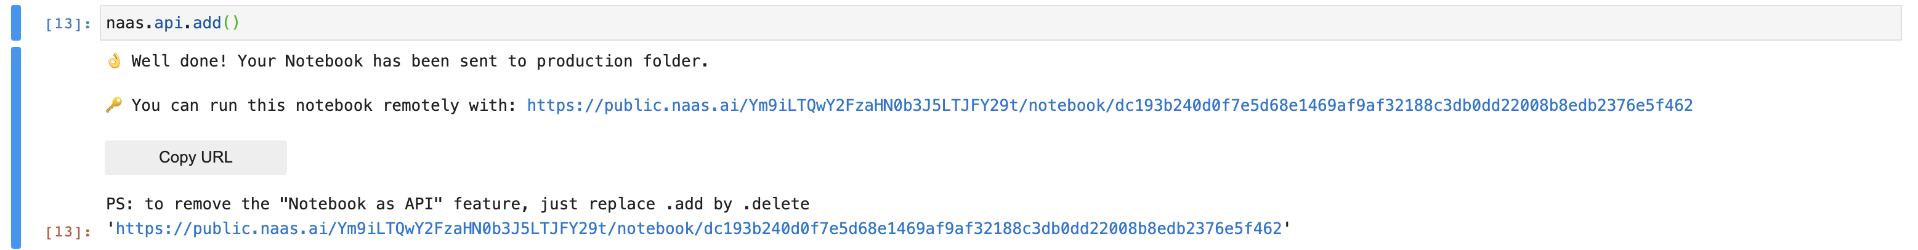This screenshot has height=250, width=1918.
Task: Click the red output prompt [13]
Action: 68,232
